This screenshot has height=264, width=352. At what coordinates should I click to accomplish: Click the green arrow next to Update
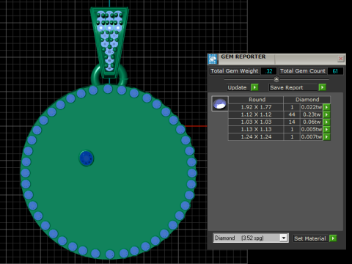point(254,87)
